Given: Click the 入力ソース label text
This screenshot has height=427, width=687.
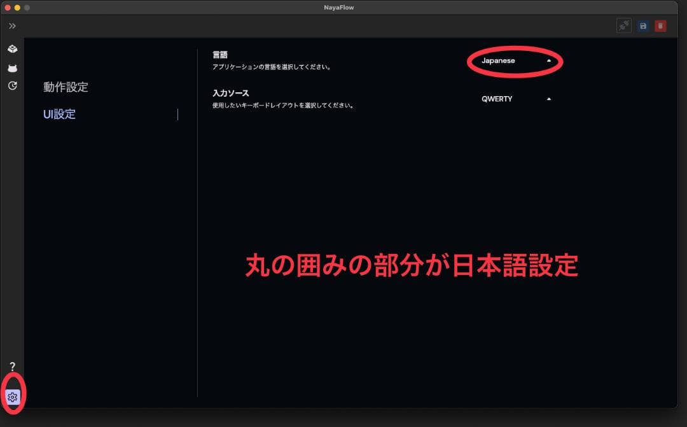Looking at the screenshot, I should click(x=232, y=93).
